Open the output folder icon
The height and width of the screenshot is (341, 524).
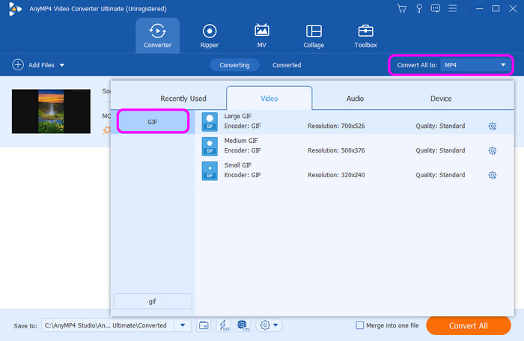coord(204,325)
